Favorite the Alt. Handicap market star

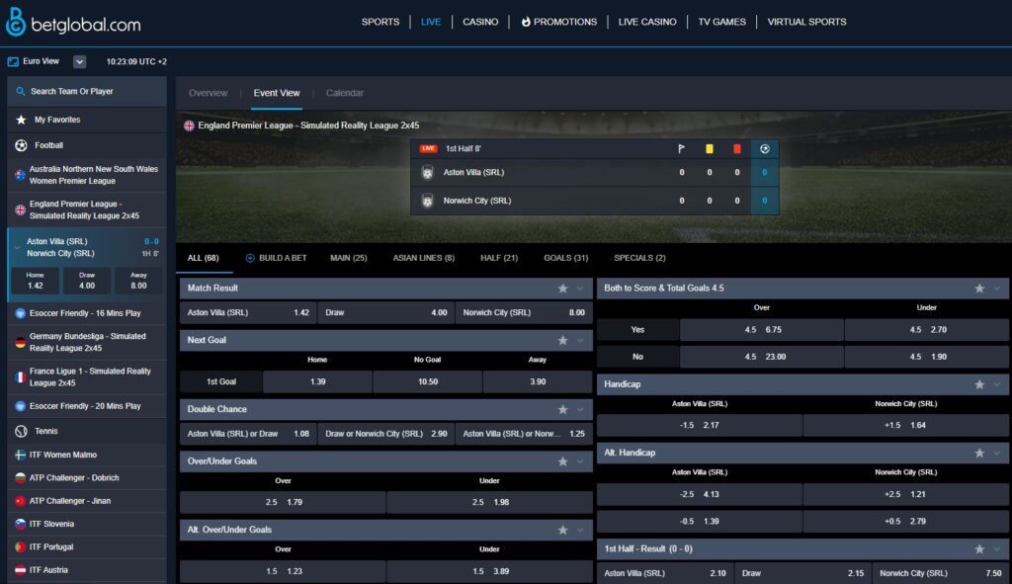[x=979, y=453]
